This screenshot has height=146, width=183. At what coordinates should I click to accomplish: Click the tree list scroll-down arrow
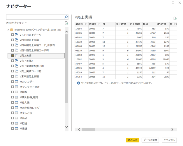(66, 127)
